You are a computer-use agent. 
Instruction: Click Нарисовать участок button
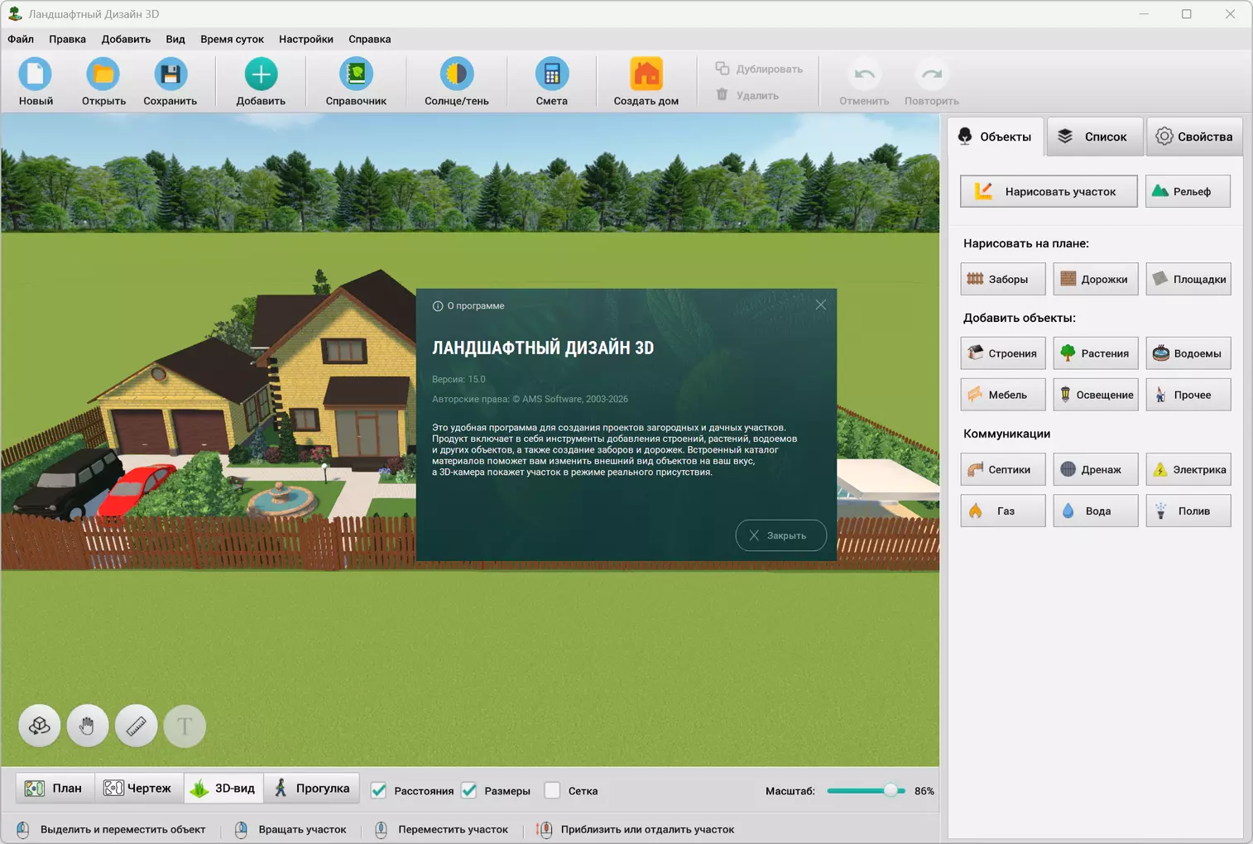(x=1049, y=191)
